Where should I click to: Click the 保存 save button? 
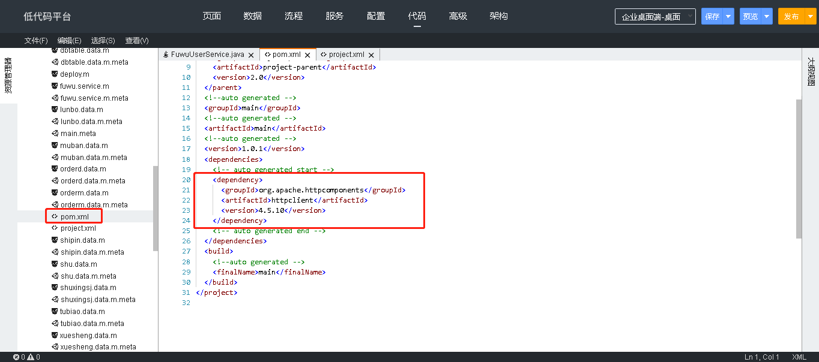click(x=712, y=17)
